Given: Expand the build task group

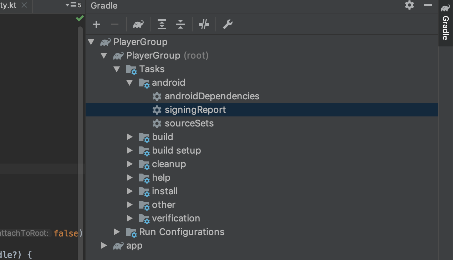Looking at the screenshot, I should (x=130, y=137).
